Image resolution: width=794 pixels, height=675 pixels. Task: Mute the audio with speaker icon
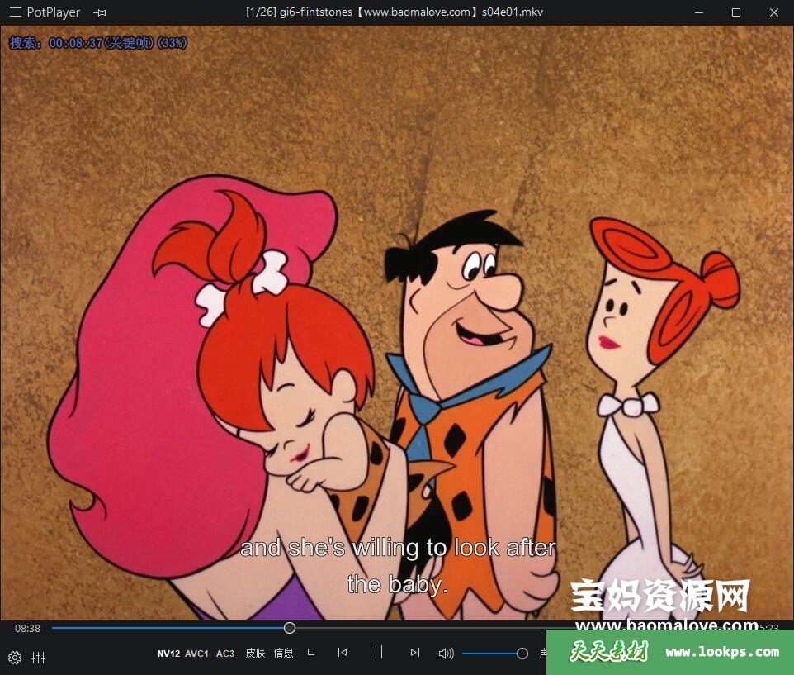(x=447, y=653)
